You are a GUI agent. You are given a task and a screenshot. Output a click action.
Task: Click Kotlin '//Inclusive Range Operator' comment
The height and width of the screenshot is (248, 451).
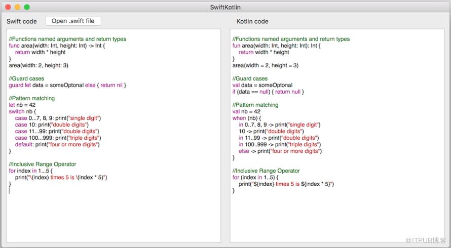(266, 171)
